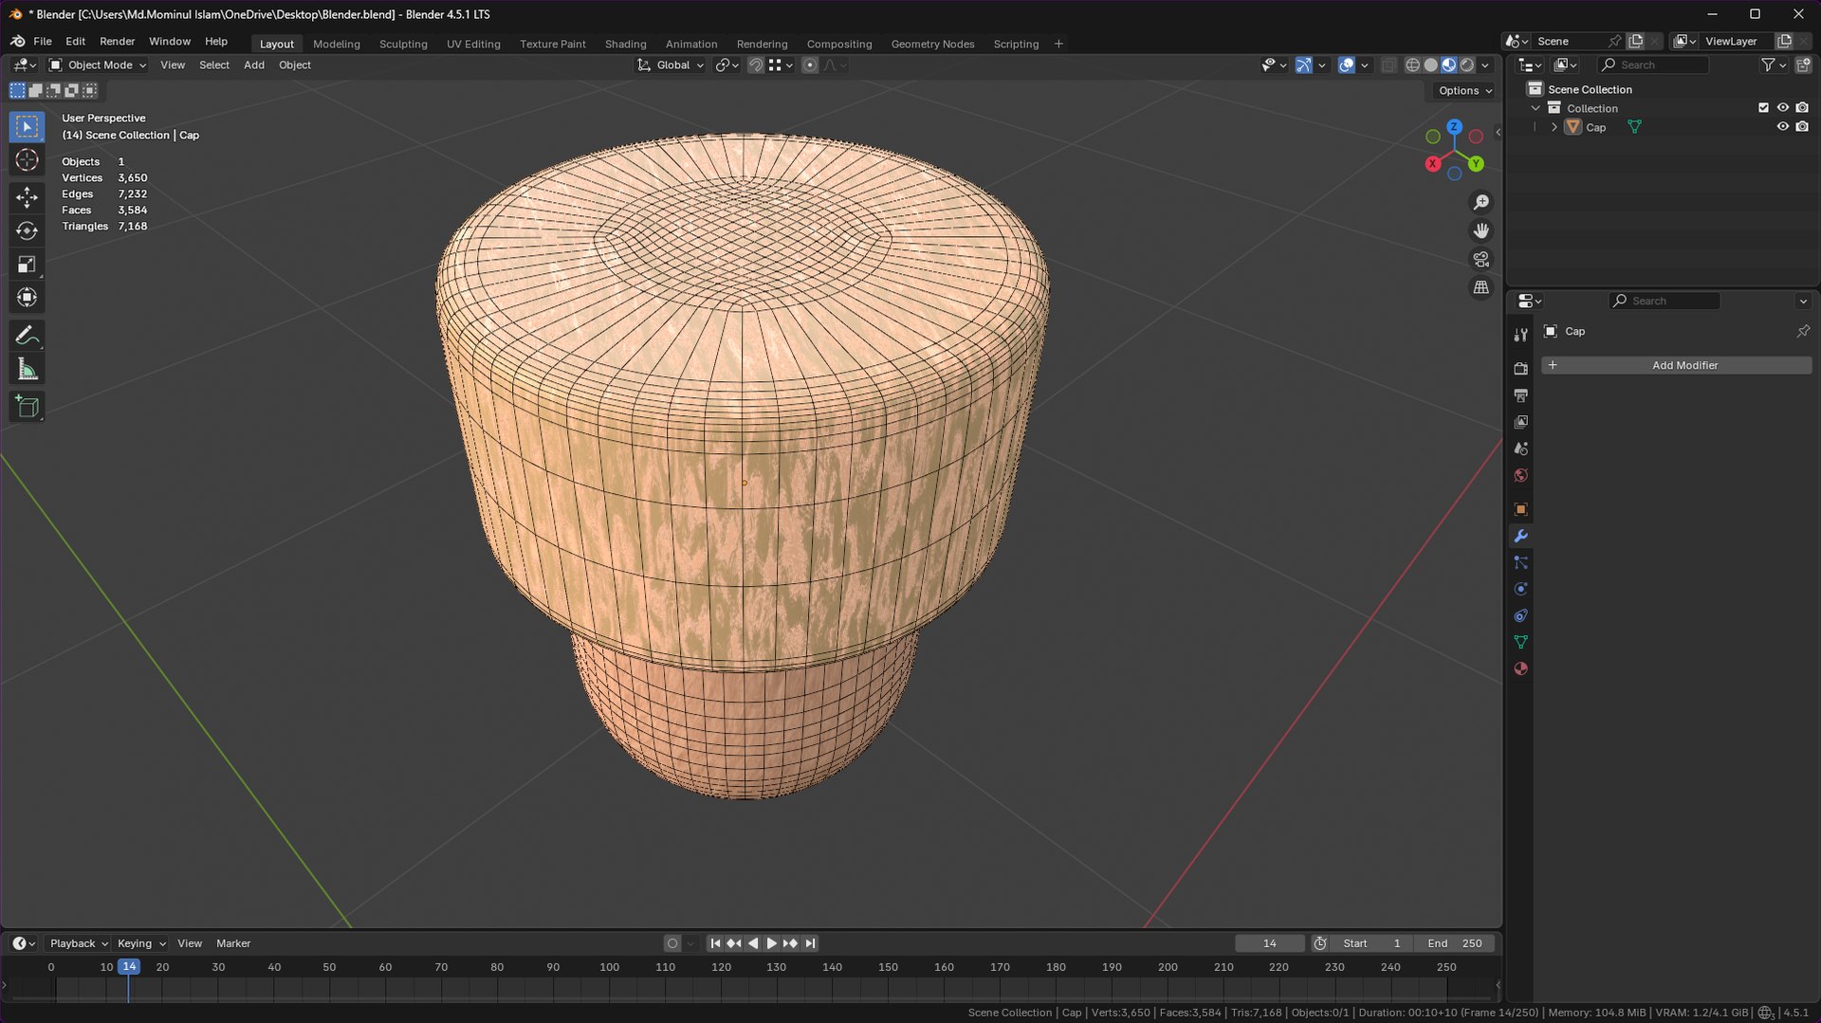Click the zoom view magnifier icon
This screenshot has width=1821, height=1023.
tap(1481, 202)
